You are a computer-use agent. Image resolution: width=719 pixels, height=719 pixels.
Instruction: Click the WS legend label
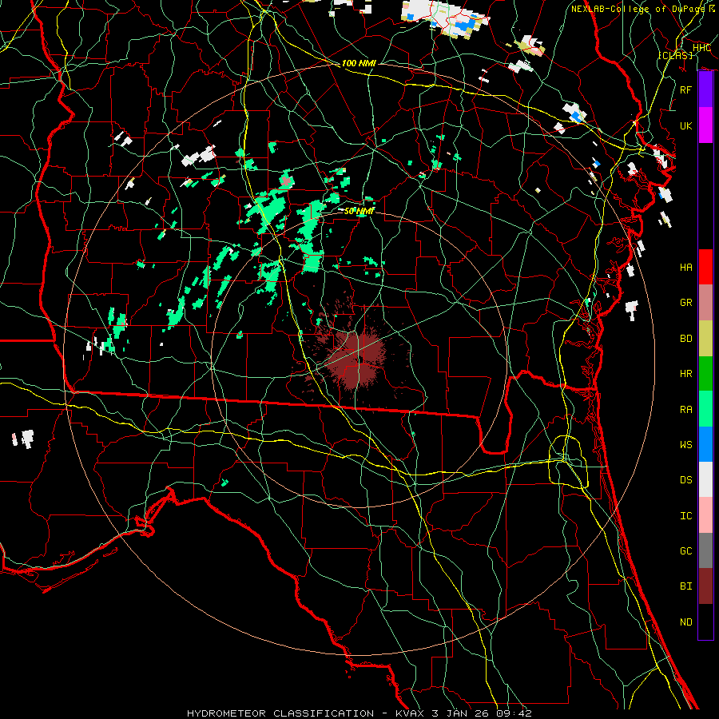point(685,444)
